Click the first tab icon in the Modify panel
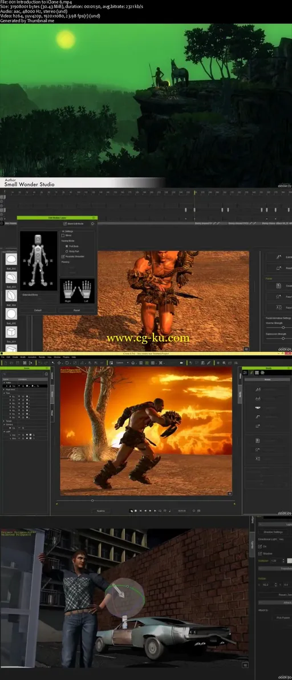 [246, 373]
